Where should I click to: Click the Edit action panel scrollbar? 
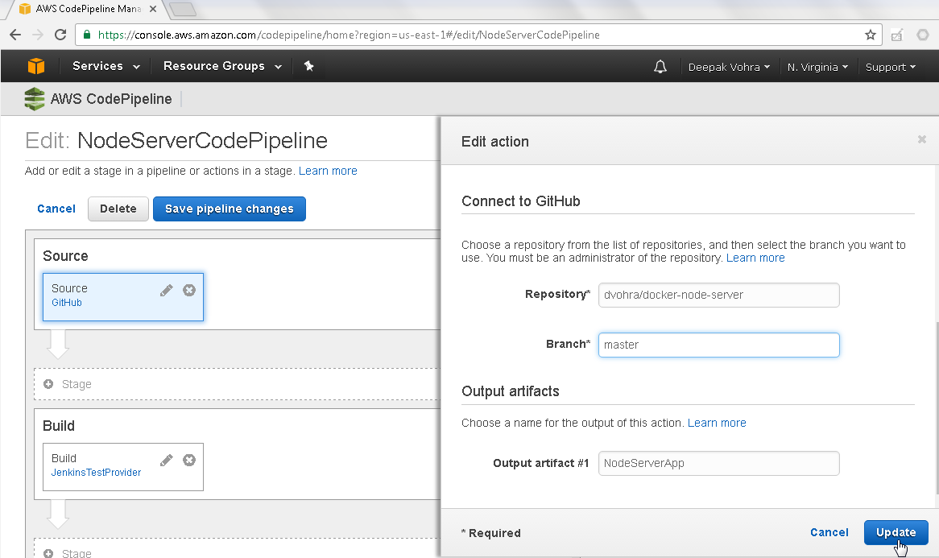[937, 408]
